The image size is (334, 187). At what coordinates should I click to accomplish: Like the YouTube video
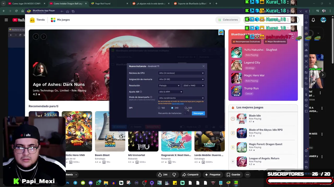click(x=163, y=175)
